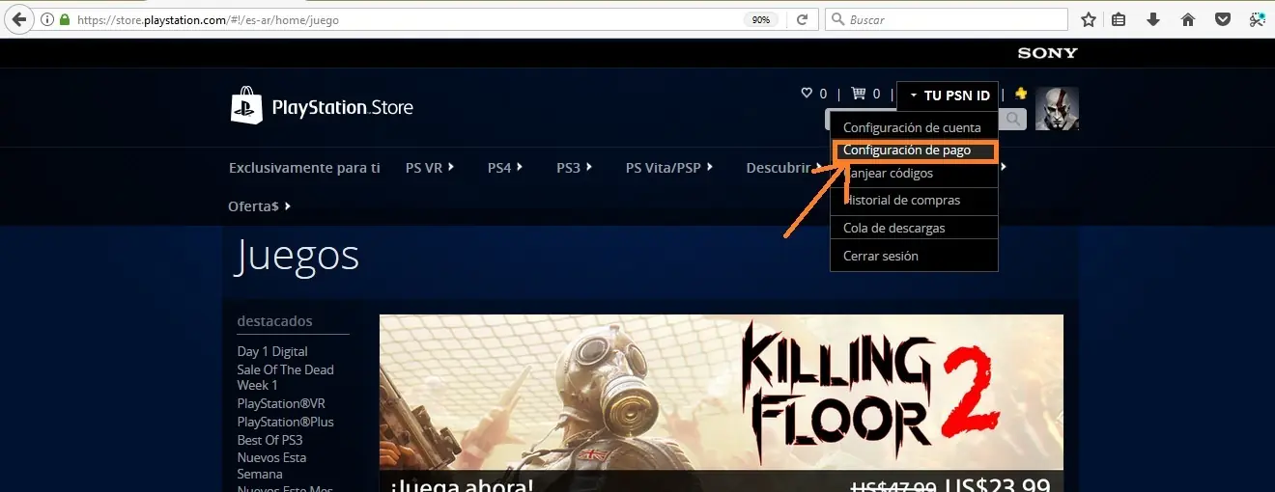Click the store search magnifier icon

pos(1012,119)
